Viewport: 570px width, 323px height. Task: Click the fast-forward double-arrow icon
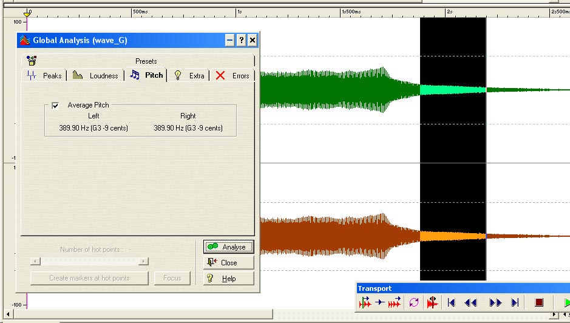[x=495, y=302]
